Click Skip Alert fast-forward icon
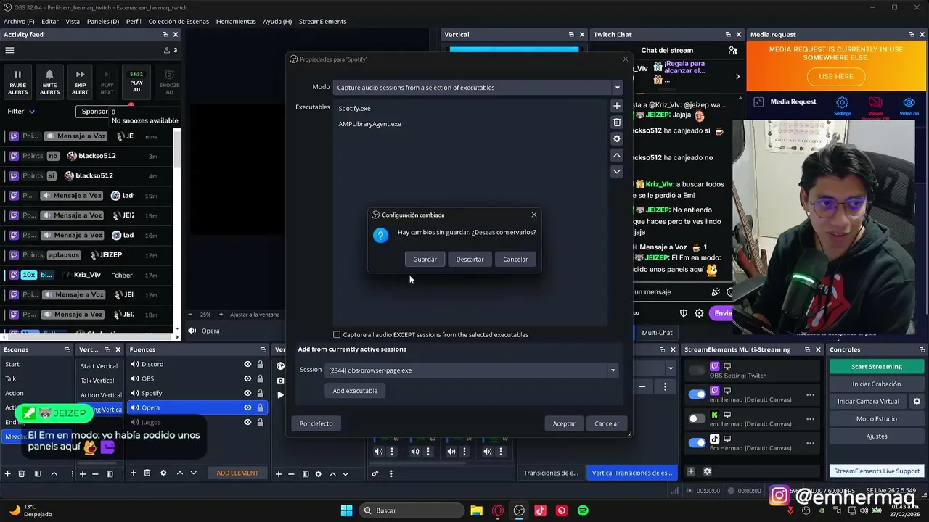The image size is (929, 522). pyautogui.click(x=80, y=83)
